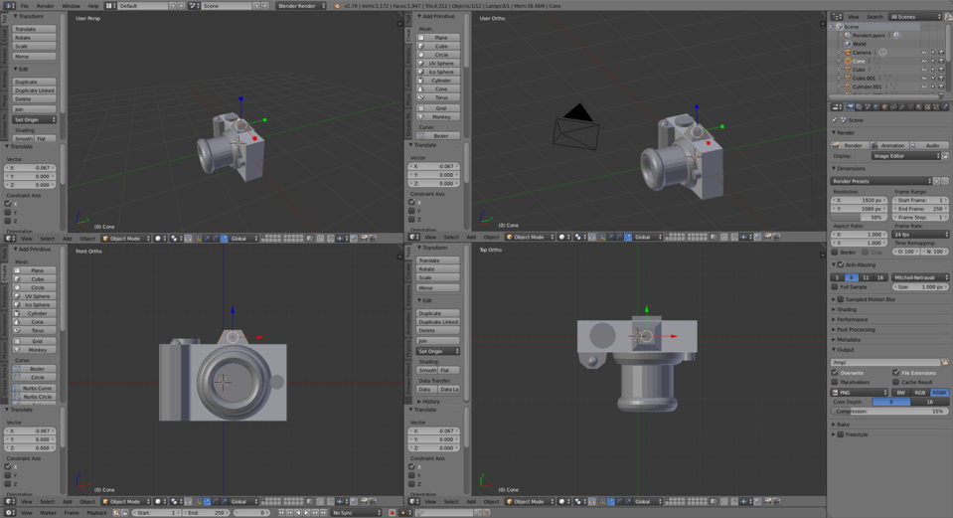This screenshot has width=953, height=518.
Task: Open the Search menu in outliner header
Action: 874,17
